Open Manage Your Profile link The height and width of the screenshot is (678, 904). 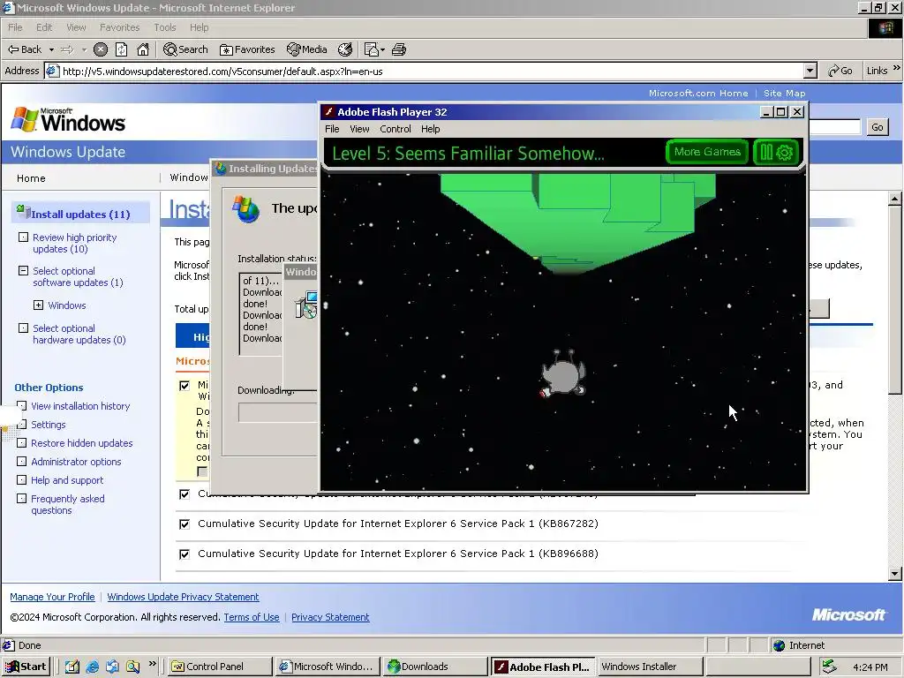(x=52, y=597)
